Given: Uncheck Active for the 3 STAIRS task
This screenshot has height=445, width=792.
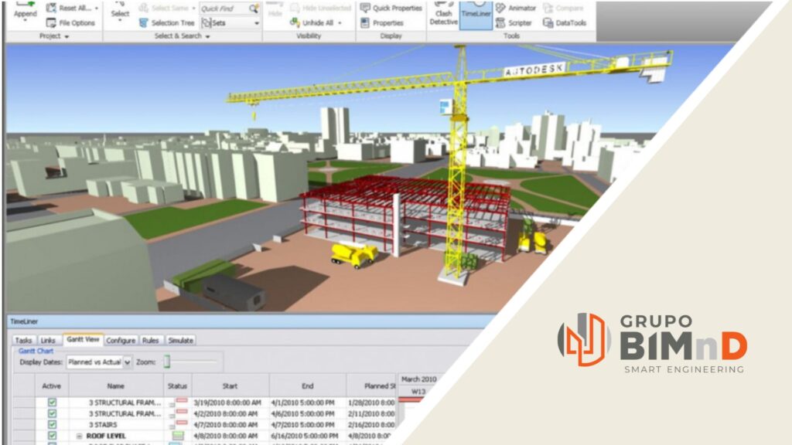Looking at the screenshot, I should pyautogui.click(x=52, y=425).
